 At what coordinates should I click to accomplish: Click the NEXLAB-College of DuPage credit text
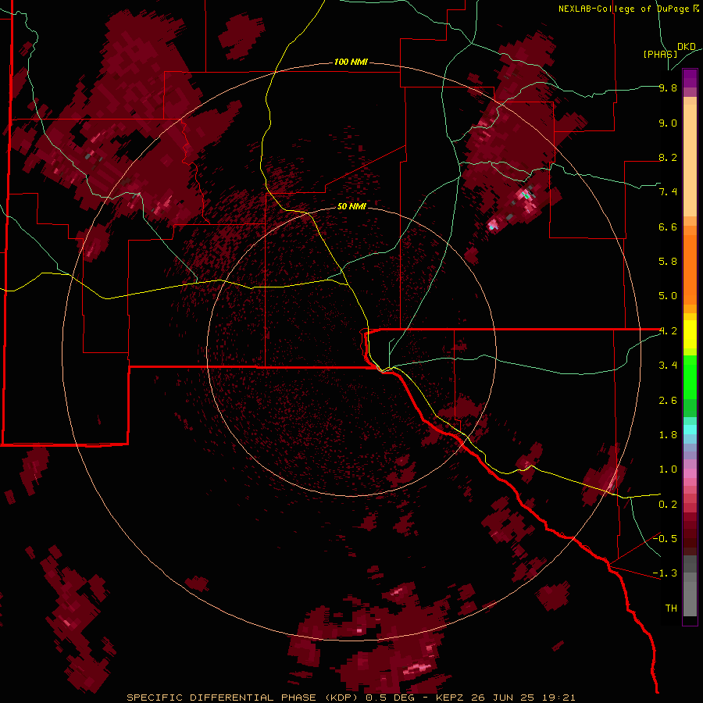click(628, 9)
